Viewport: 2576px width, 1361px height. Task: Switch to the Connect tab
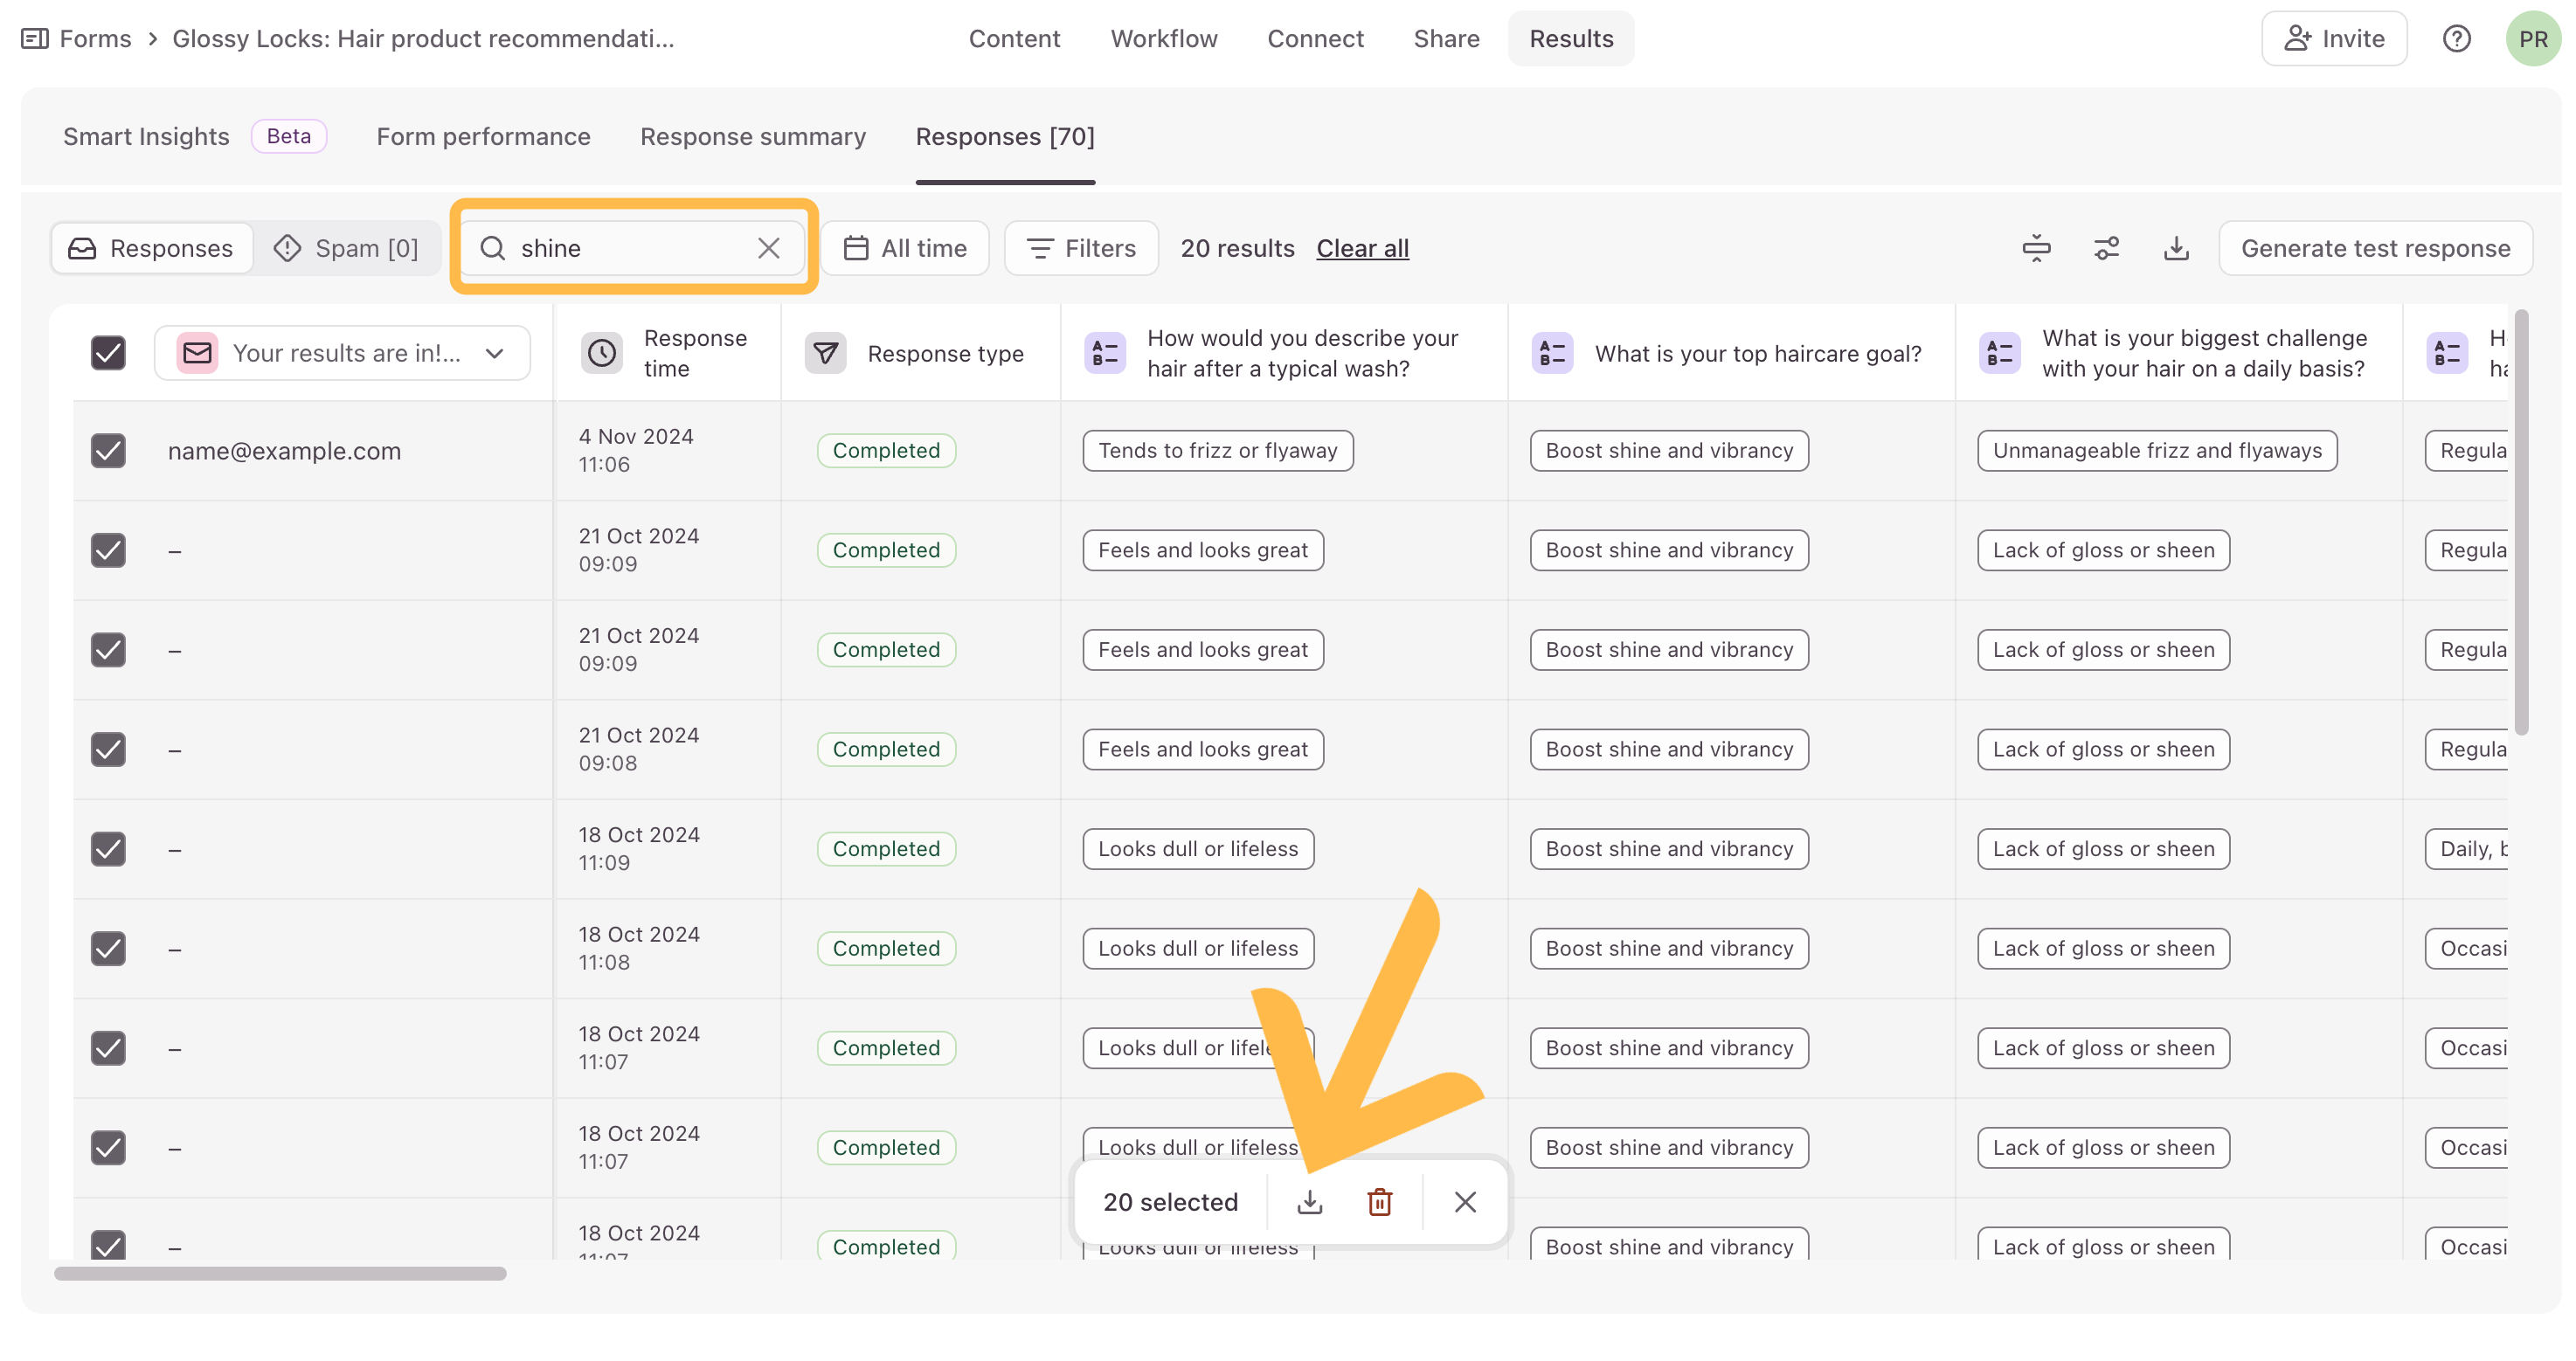coord(1315,39)
